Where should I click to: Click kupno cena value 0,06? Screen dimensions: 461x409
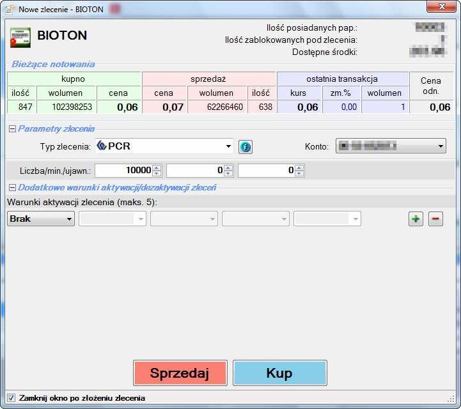[x=127, y=107]
